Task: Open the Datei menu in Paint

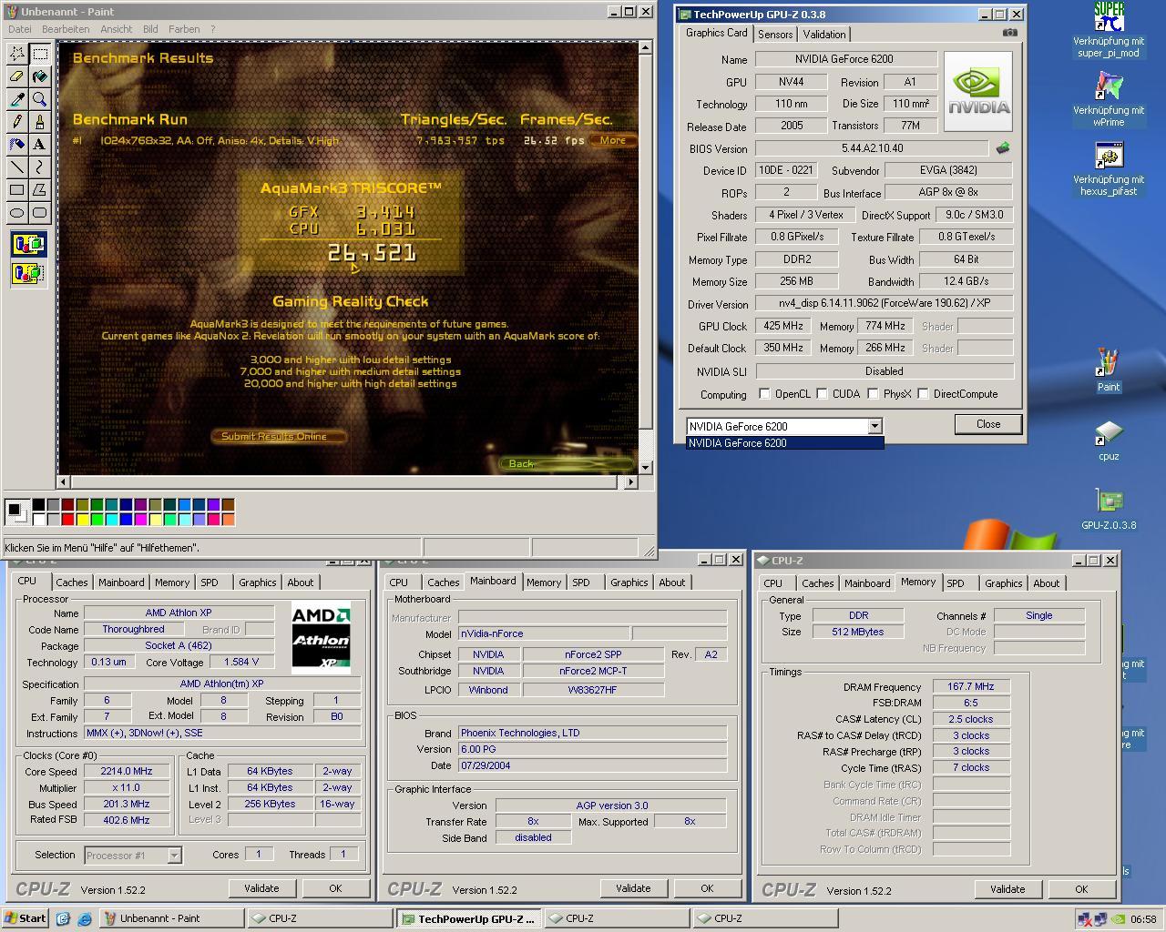Action: click(19, 29)
